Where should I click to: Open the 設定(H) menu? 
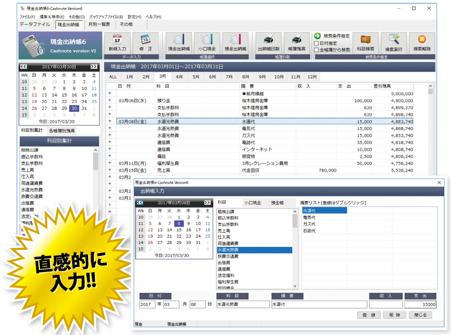(134, 17)
